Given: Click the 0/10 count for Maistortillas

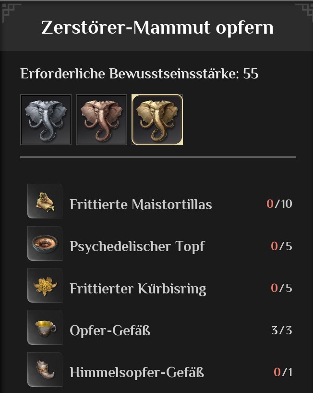Looking at the screenshot, I should click(x=279, y=204).
